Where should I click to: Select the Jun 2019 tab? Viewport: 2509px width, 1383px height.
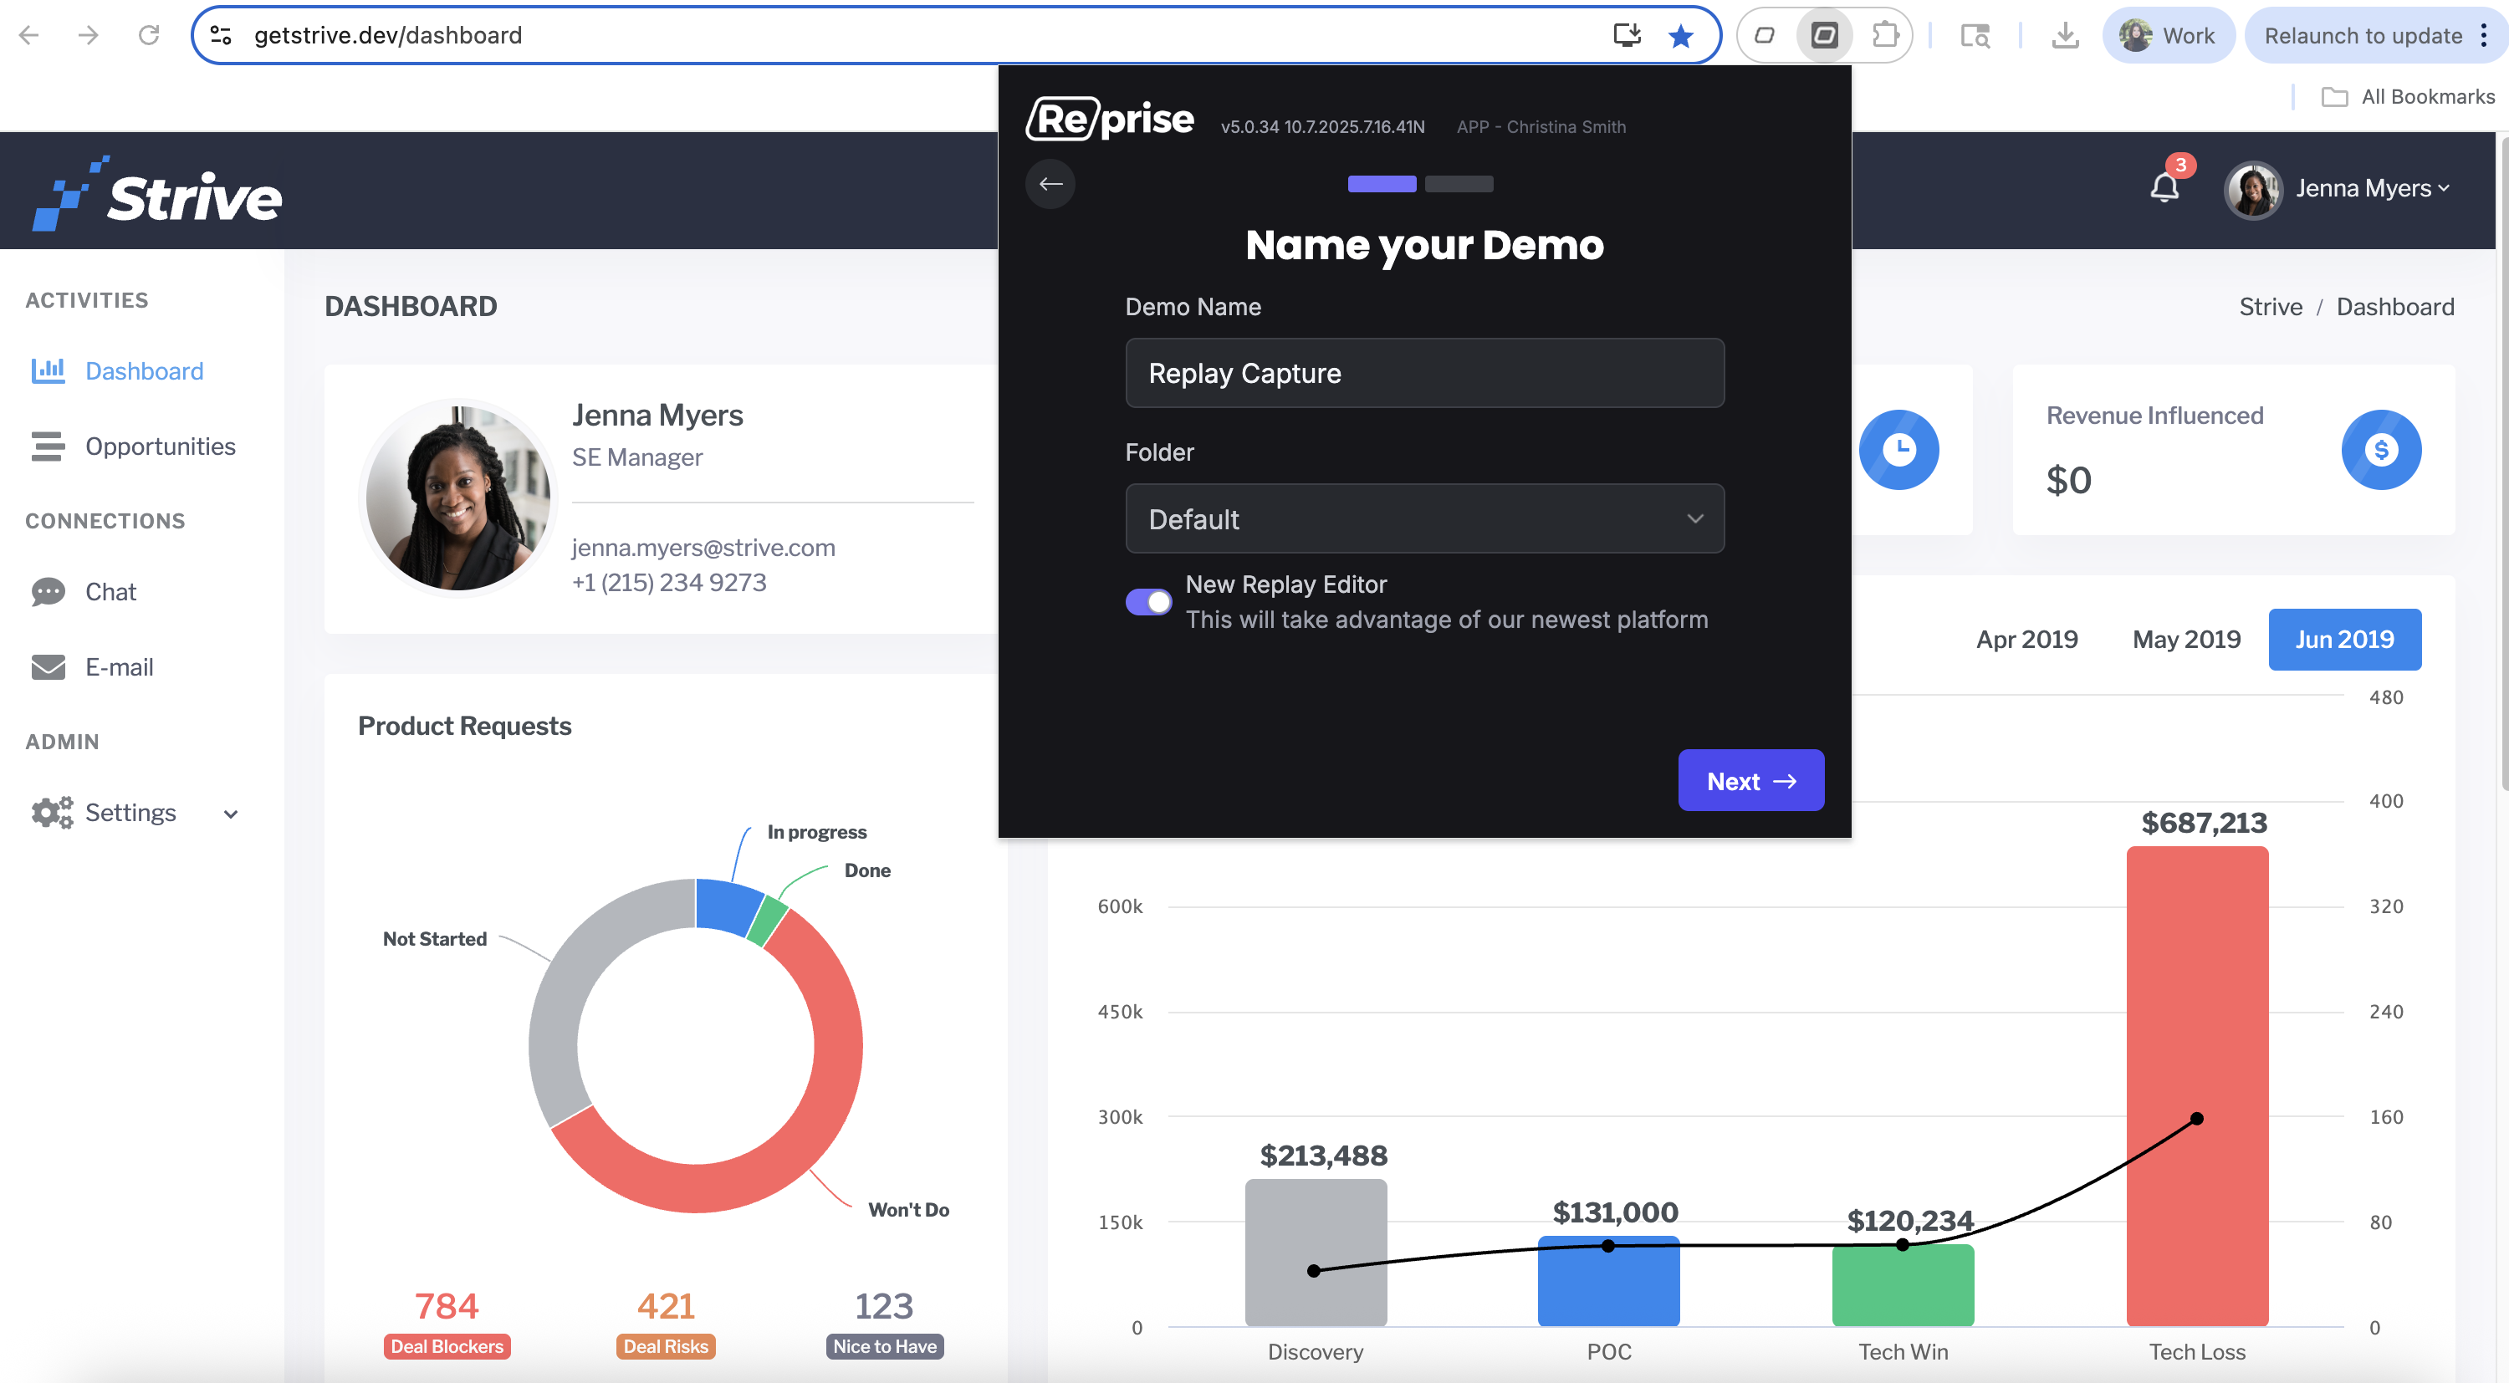pos(2344,639)
